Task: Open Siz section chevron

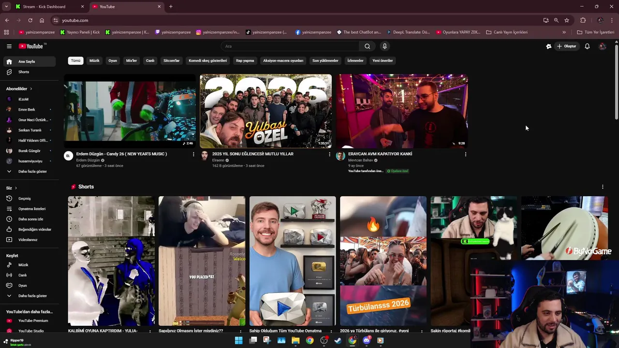Action: click(15, 188)
